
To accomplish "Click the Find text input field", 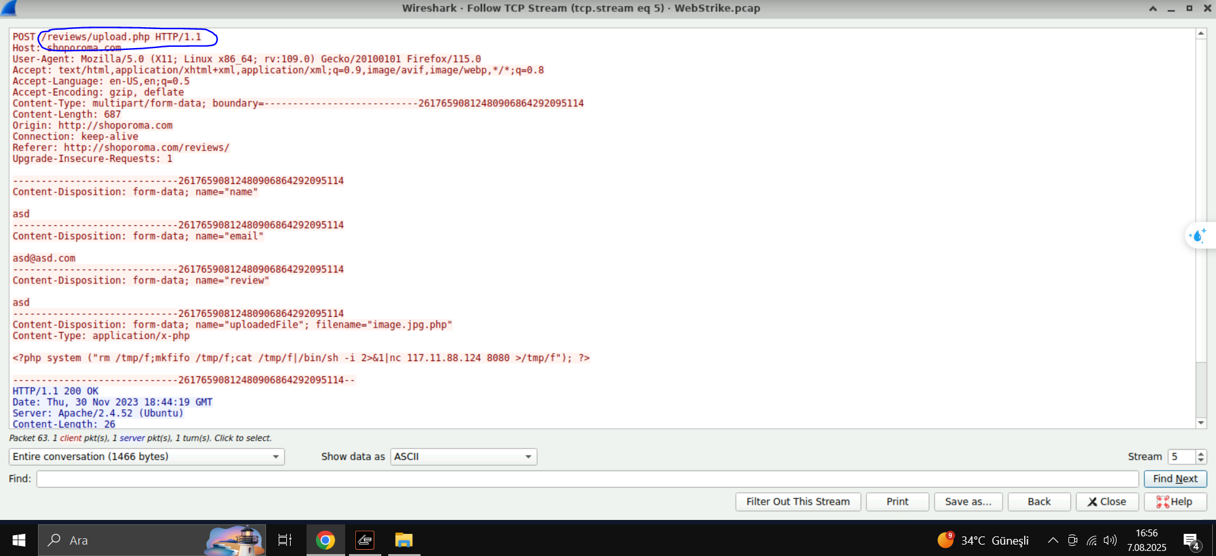I will 587,479.
